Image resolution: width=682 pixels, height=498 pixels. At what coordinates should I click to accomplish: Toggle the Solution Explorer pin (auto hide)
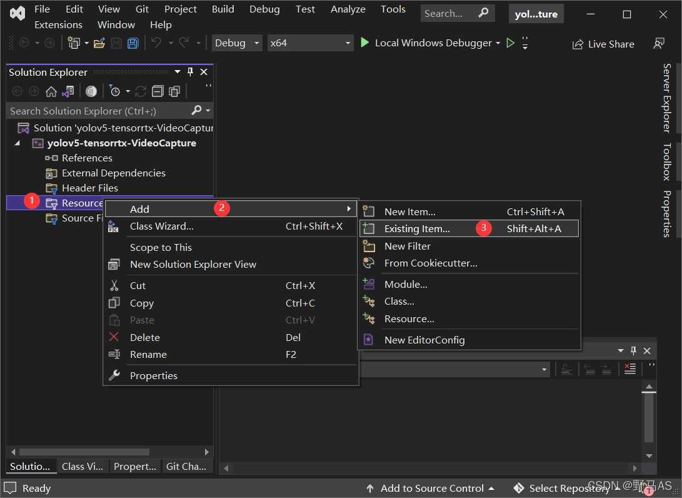point(191,72)
